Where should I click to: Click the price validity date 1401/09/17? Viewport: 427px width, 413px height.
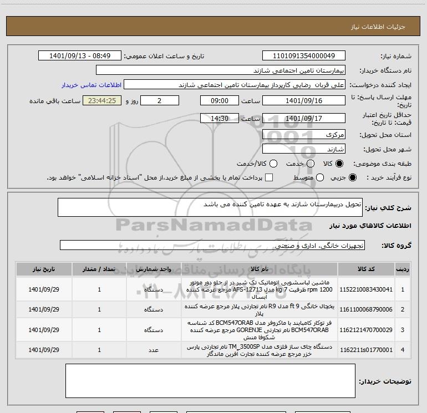click(304, 118)
